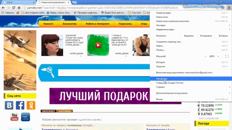Open bookmark Видео-Блог для на...
This screenshot has width=232, height=130.
(x=113, y=13)
